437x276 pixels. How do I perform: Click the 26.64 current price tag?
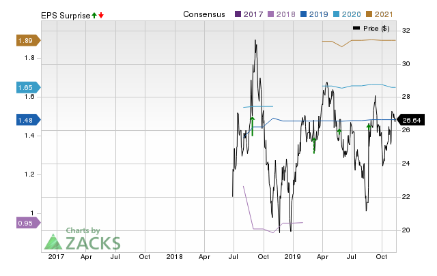[x=410, y=120]
